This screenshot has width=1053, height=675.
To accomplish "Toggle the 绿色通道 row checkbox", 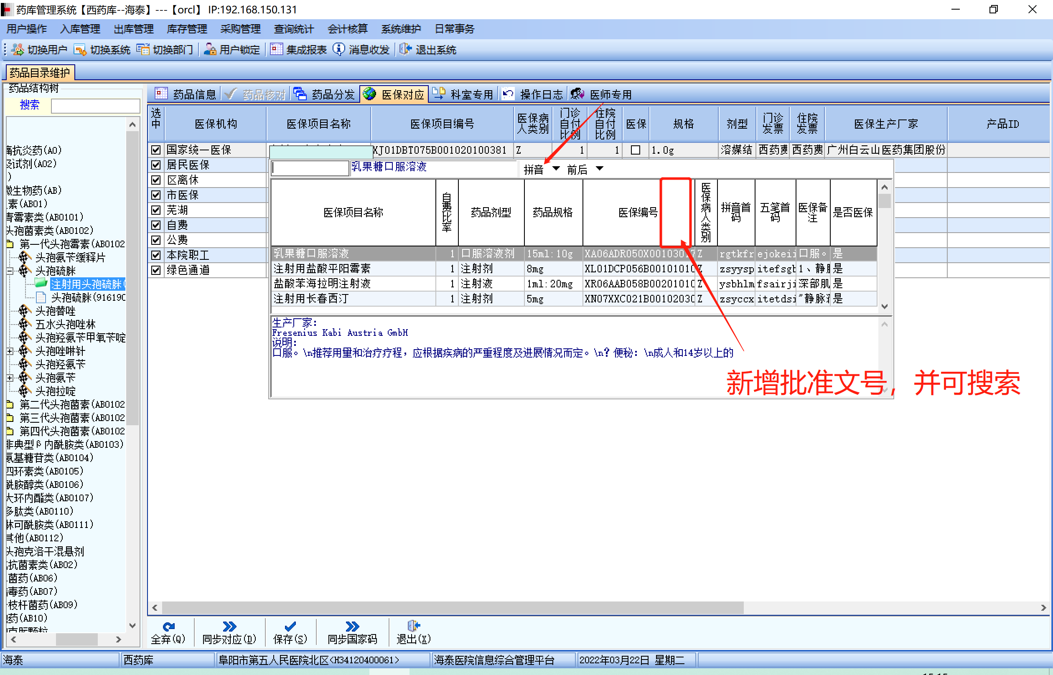I will (x=155, y=270).
